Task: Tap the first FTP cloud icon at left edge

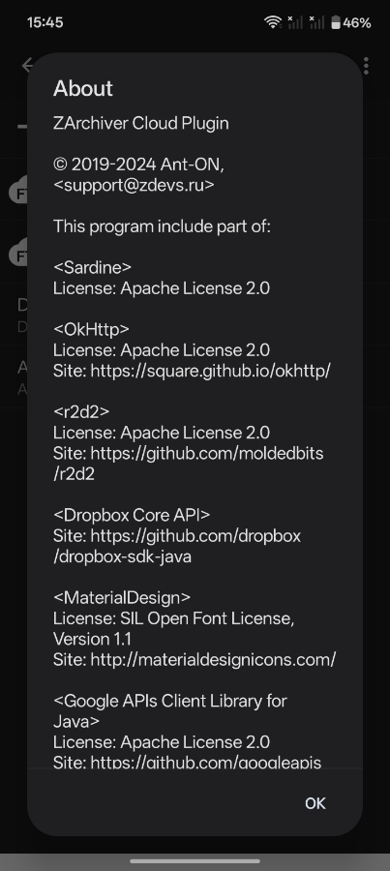Action: 18,191
